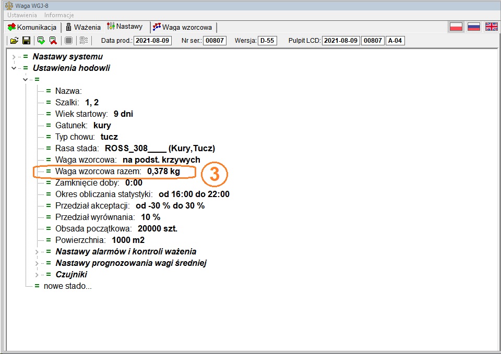Image resolution: width=501 pixels, height=354 pixels.
Task: Switch language to English flag
Action: [491, 27]
